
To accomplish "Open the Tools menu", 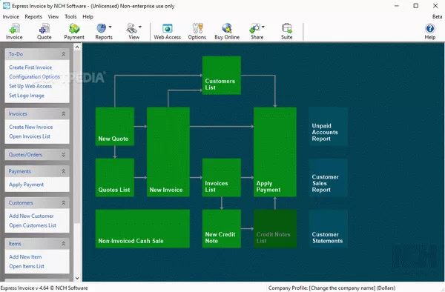I will [x=70, y=17].
